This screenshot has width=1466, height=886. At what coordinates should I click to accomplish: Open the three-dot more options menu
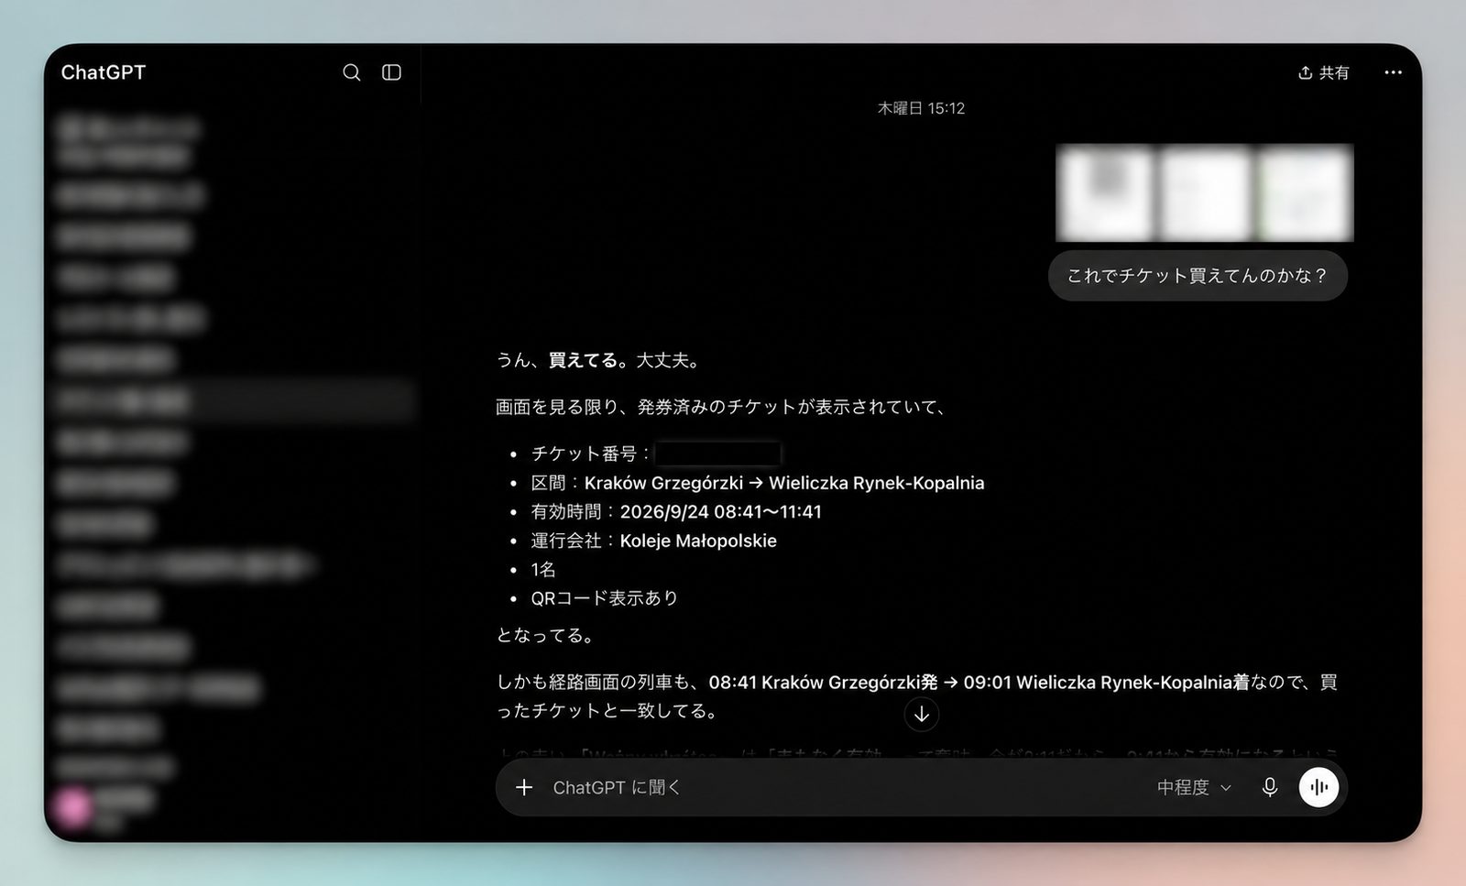click(1393, 72)
